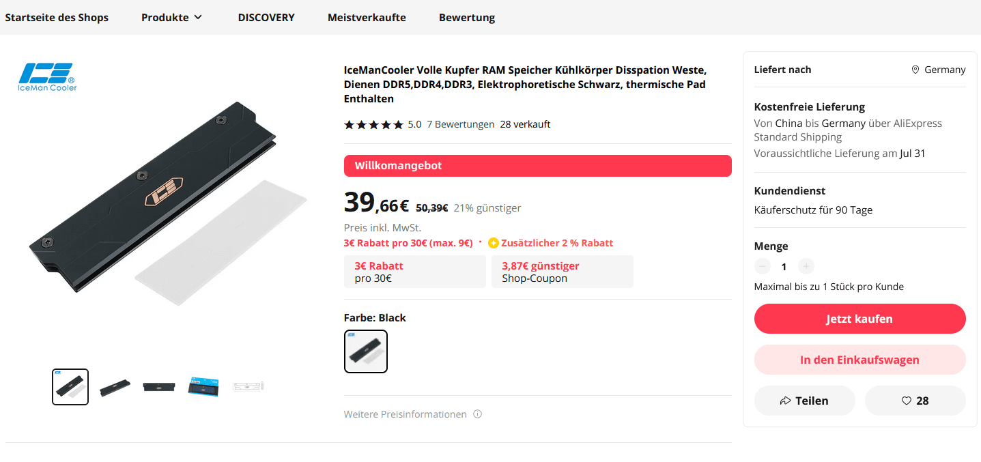The image size is (981, 462).
Task: Click the IceMan Cooler shop logo
Action: coord(47,76)
